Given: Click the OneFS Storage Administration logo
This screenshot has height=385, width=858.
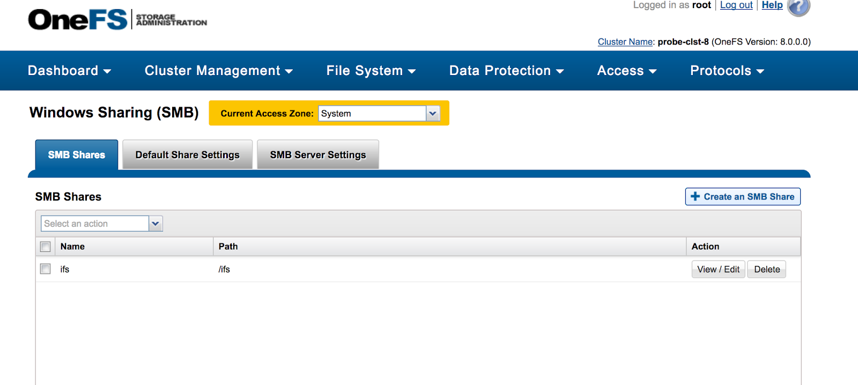Looking at the screenshot, I should tap(117, 19).
